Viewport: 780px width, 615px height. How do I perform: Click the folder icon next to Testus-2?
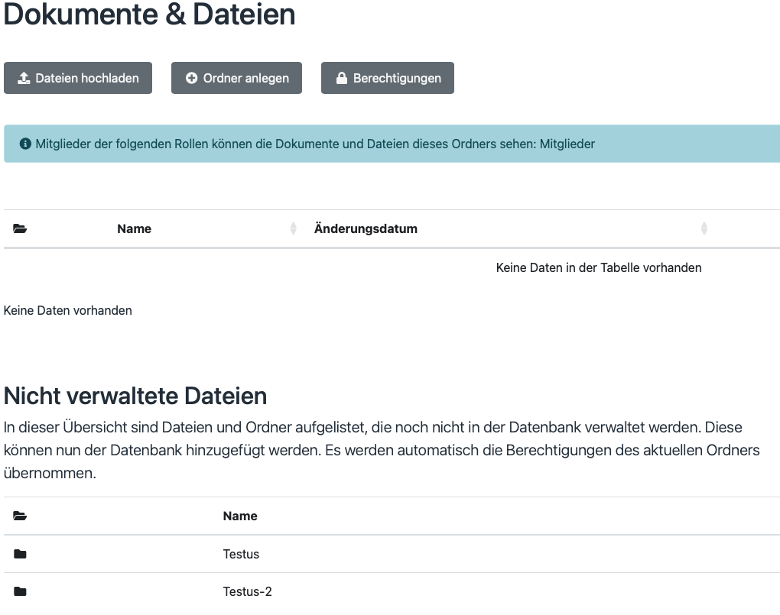[x=20, y=591]
